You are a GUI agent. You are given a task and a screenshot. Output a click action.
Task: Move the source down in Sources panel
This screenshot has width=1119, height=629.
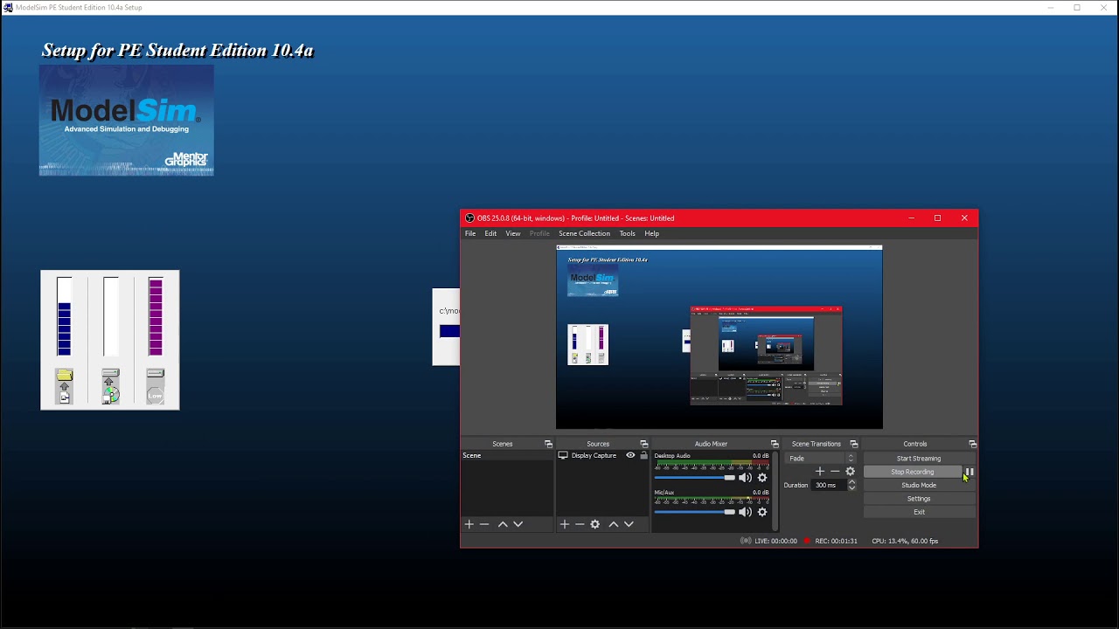[x=629, y=524]
